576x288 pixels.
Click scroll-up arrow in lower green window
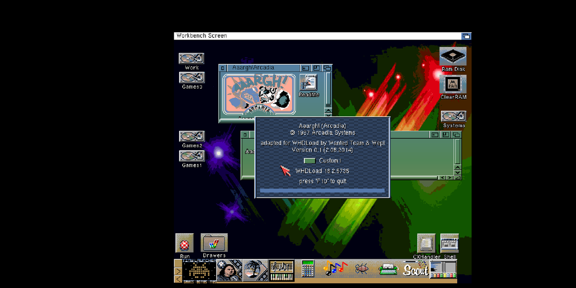(x=458, y=167)
